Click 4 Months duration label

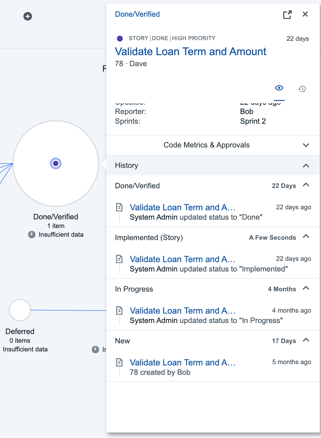(282, 289)
